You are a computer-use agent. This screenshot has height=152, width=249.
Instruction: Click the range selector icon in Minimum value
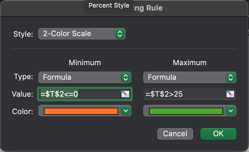coord(125,94)
